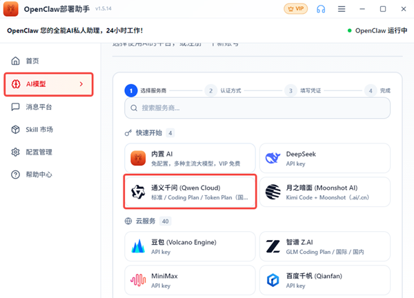Click the key icon beside 快速开始
This screenshot has height=298, width=414.
point(128,132)
